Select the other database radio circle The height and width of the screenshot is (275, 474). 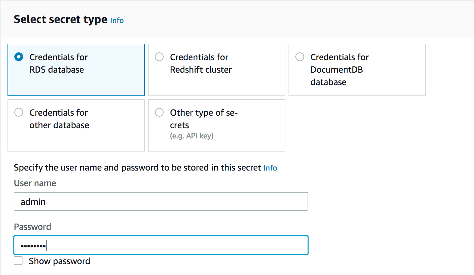(x=19, y=112)
